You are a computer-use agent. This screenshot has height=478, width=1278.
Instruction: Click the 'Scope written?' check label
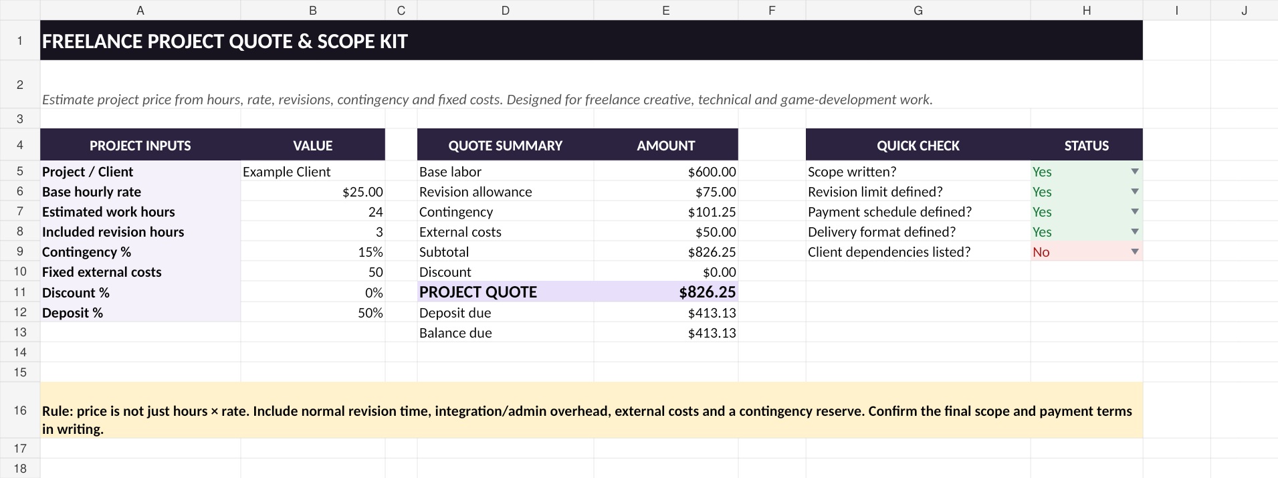pos(852,172)
